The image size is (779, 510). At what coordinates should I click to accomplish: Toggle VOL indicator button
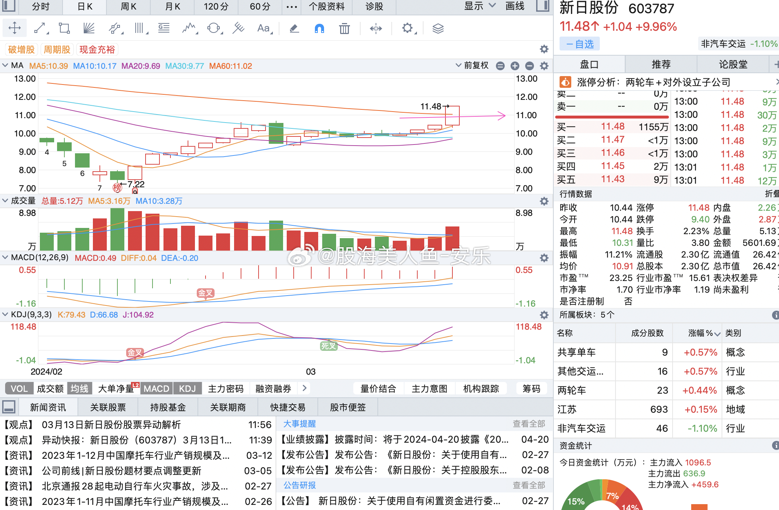click(19, 389)
